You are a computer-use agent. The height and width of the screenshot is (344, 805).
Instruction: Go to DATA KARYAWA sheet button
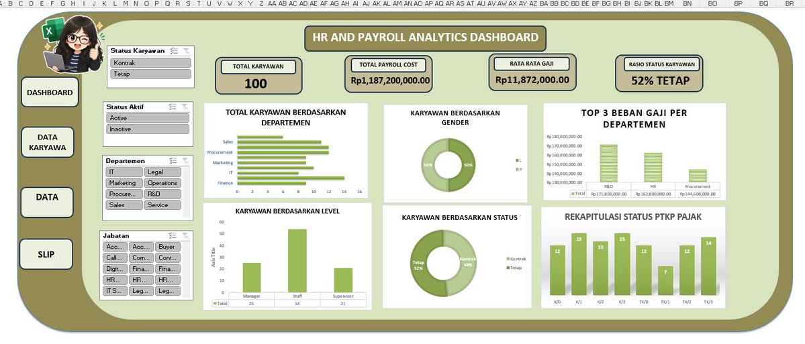(47, 143)
